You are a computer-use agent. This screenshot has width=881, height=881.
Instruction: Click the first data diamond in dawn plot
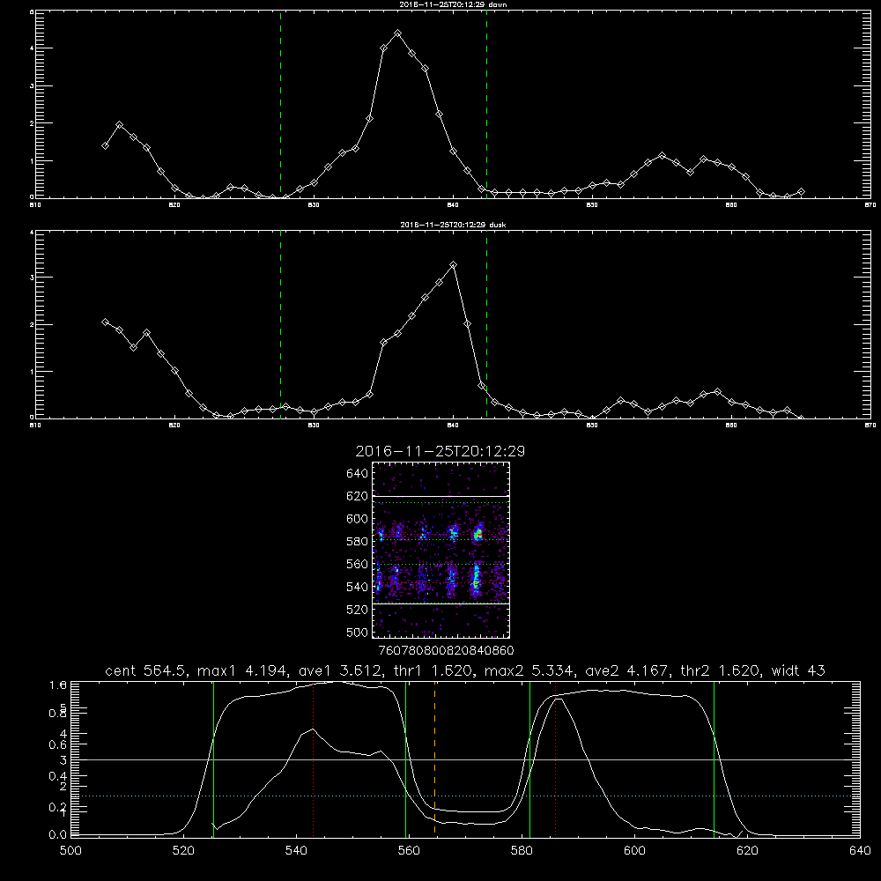coord(105,145)
